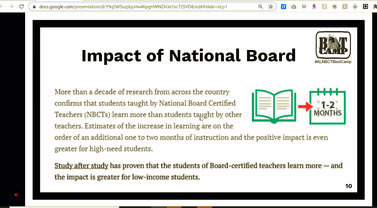
Task: Open the purple R extension icon
Action: tap(314, 6)
